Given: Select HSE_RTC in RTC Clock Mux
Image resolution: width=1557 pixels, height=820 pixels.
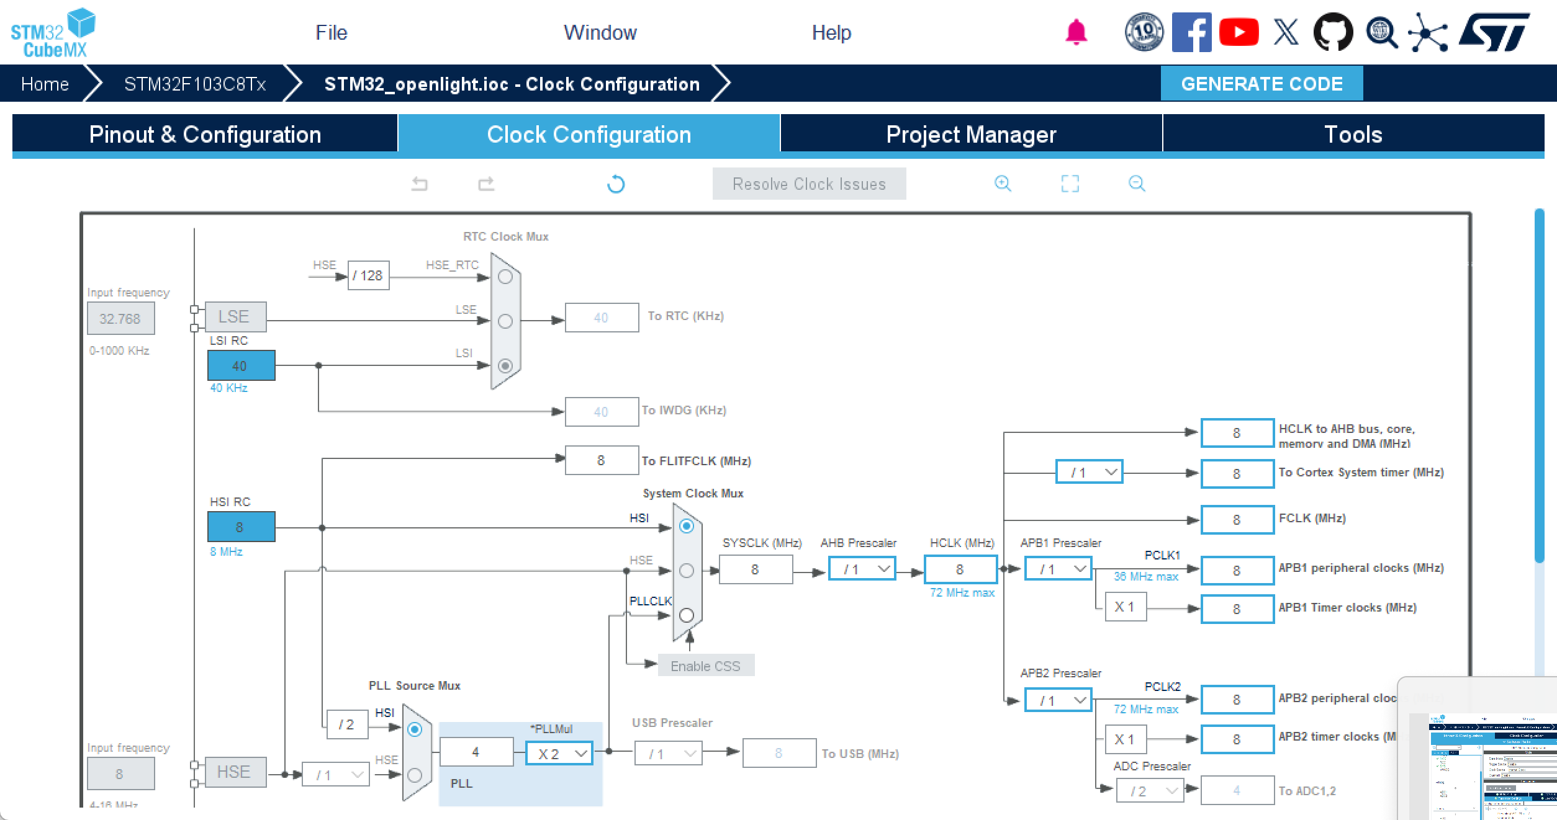Looking at the screenshot, I should point(505,277).
